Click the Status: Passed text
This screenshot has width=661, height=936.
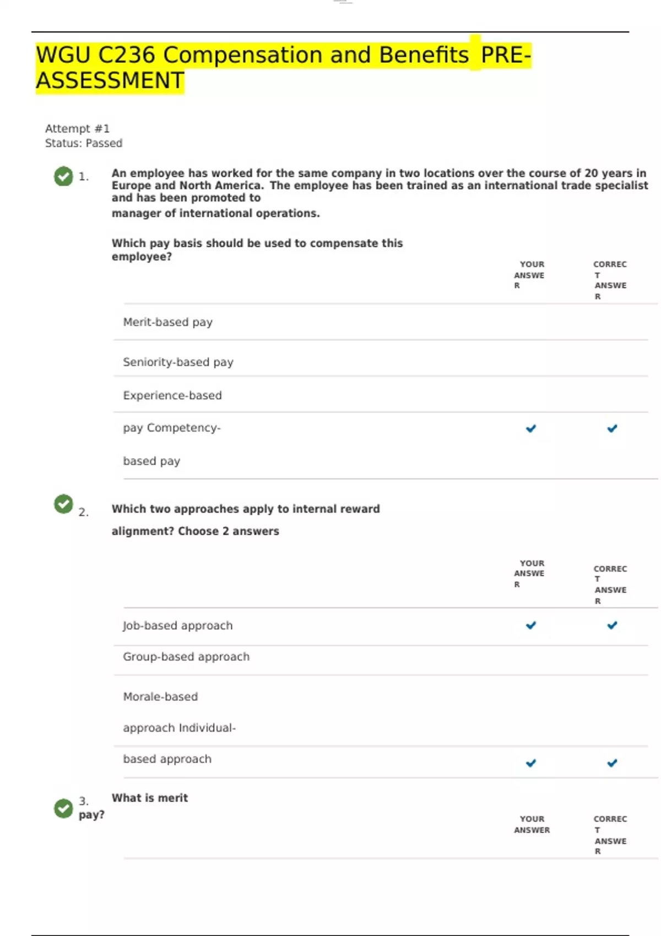click(x=84, y=143)
